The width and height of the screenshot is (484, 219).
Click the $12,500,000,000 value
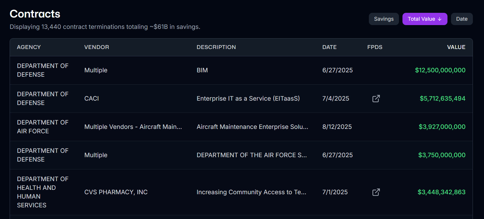[440, 70]
